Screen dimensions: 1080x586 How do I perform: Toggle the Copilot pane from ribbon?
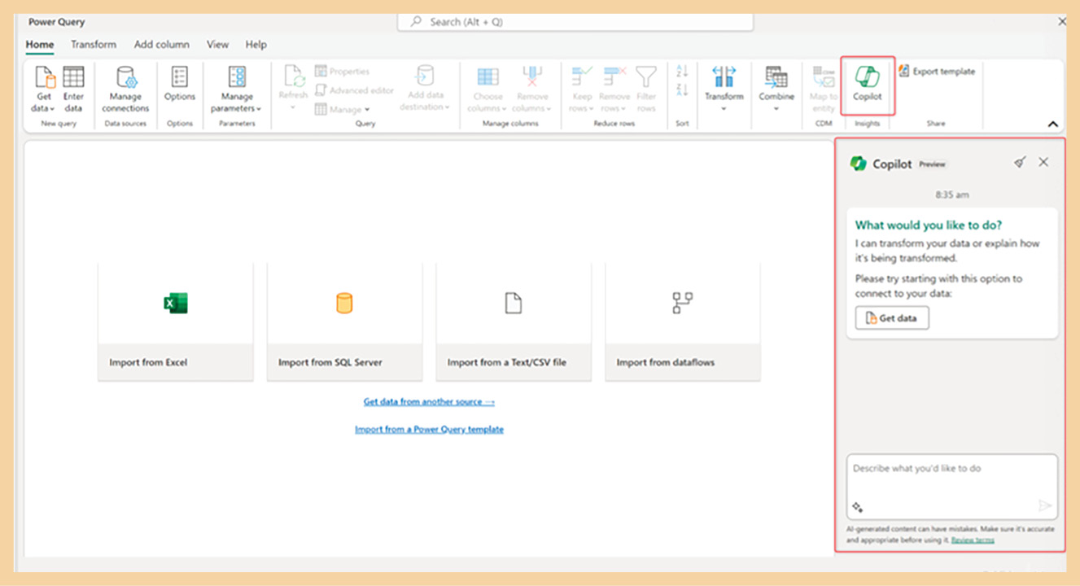pyautogui.click(x=868, y=84)
